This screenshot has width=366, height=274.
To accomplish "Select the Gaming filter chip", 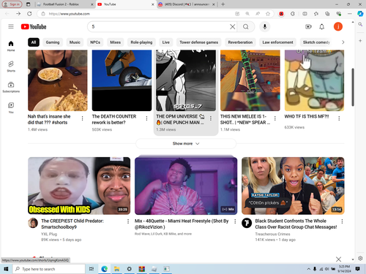I will 53,42.
